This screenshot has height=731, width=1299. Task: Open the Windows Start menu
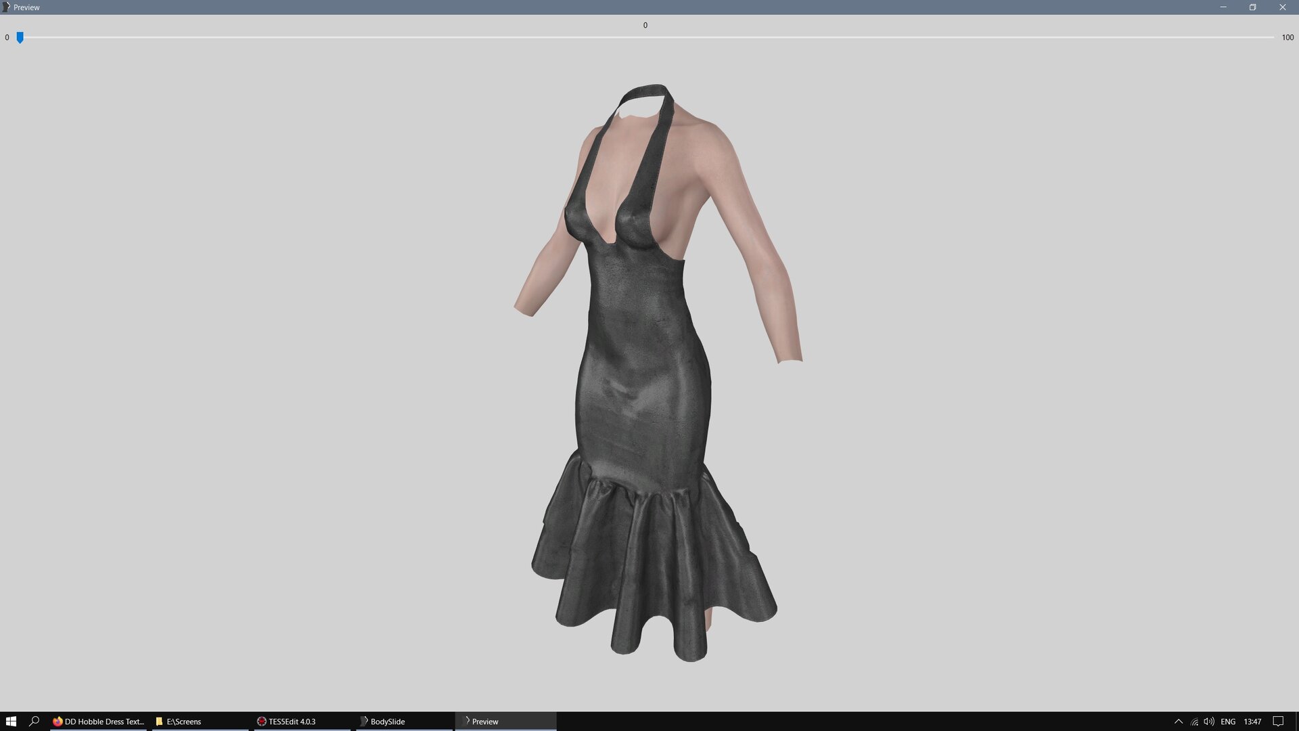click(x=11, y=722)
